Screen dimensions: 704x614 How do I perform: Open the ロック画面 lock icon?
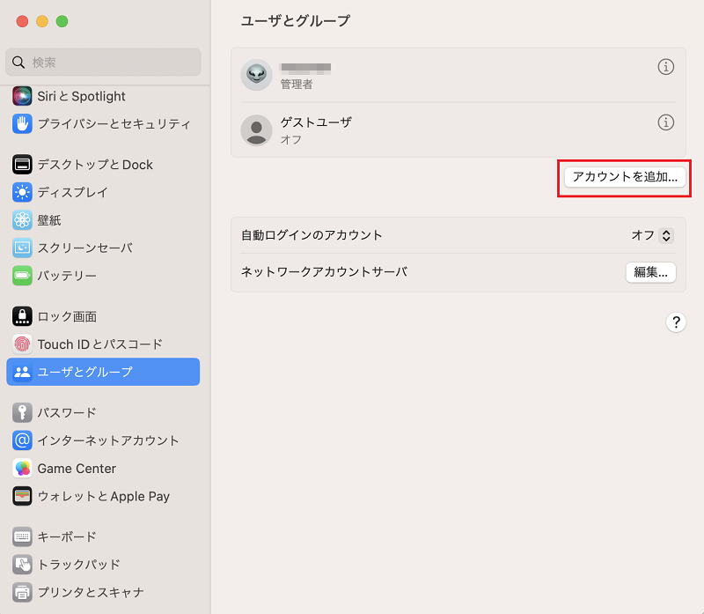pyautogui.click(x=22, y=316)
